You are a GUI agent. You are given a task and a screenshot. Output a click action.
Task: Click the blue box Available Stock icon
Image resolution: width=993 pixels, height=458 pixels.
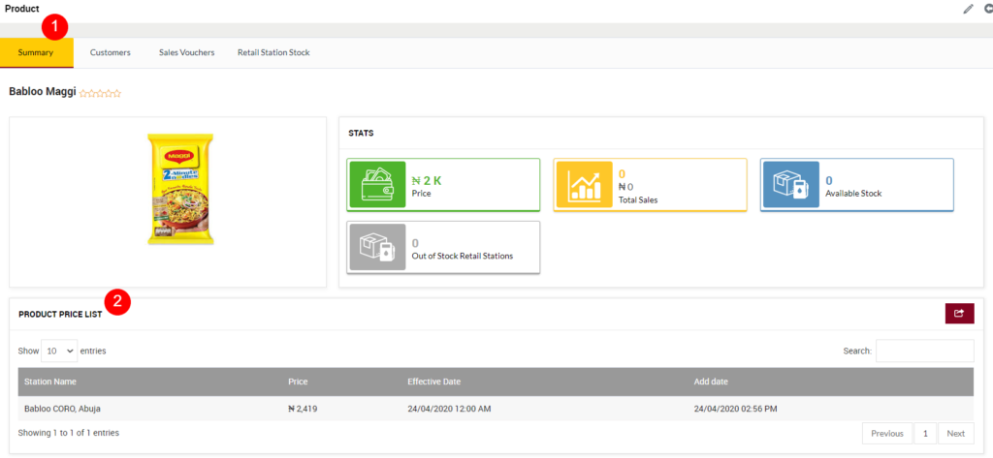(x=790, y=185)
